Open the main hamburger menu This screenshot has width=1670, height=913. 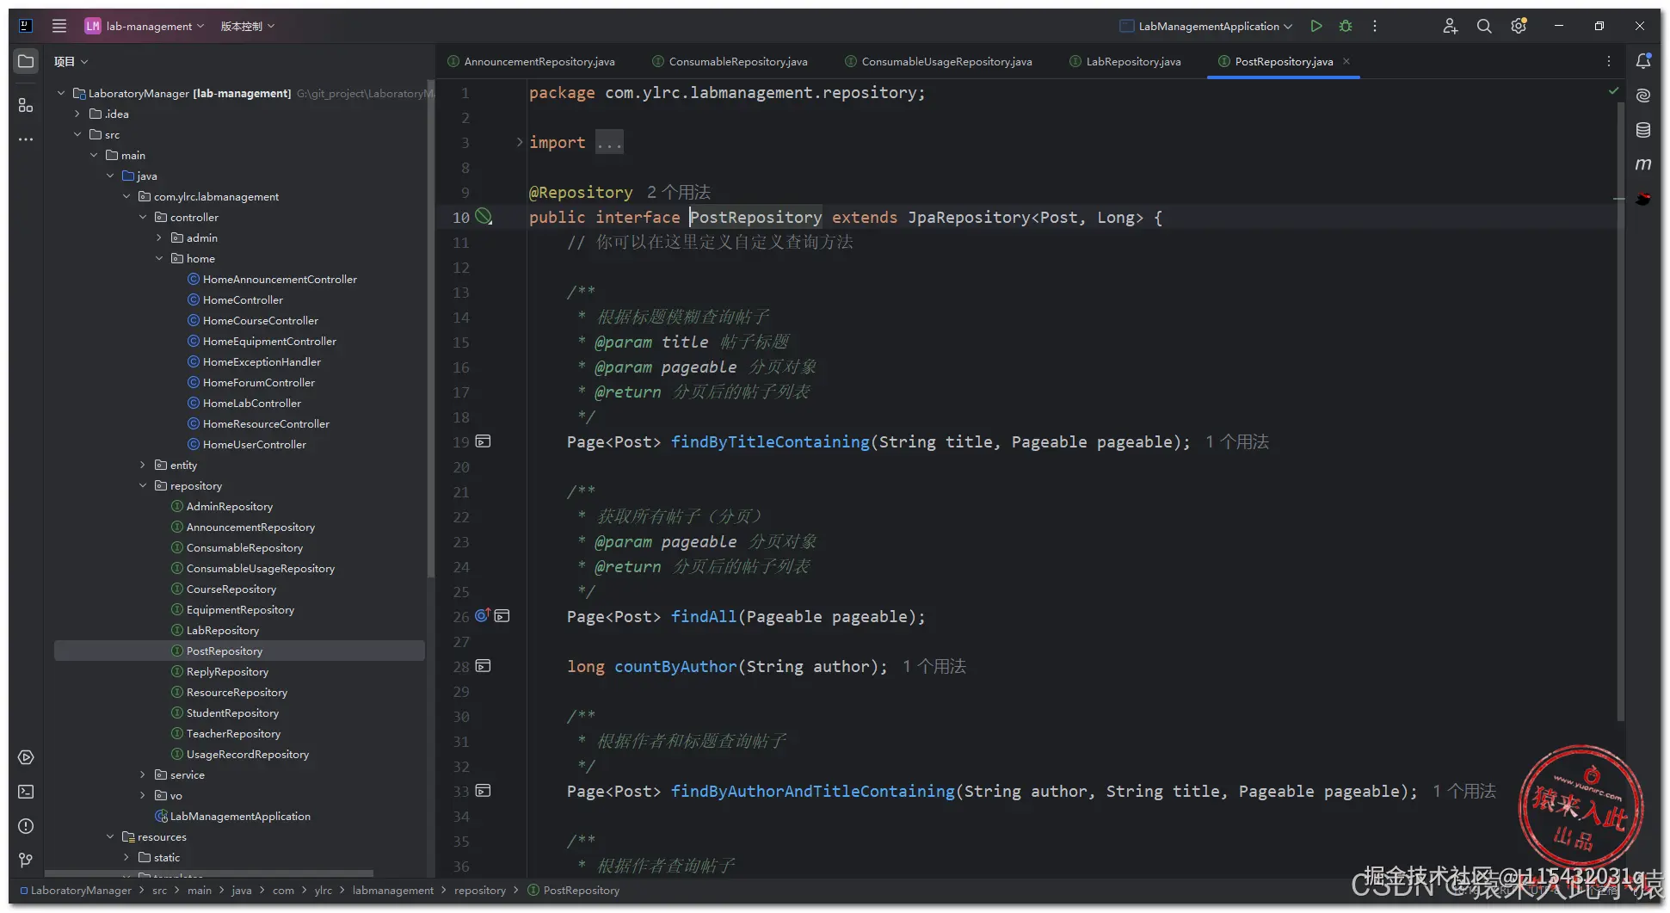click(59, 27)
